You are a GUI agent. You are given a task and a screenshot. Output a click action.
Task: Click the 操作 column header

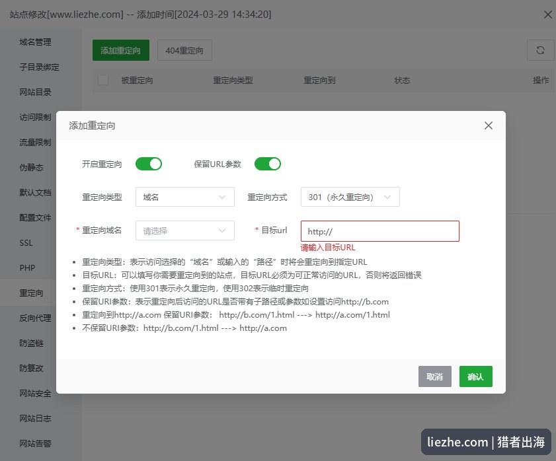click(x=541, y=81)
